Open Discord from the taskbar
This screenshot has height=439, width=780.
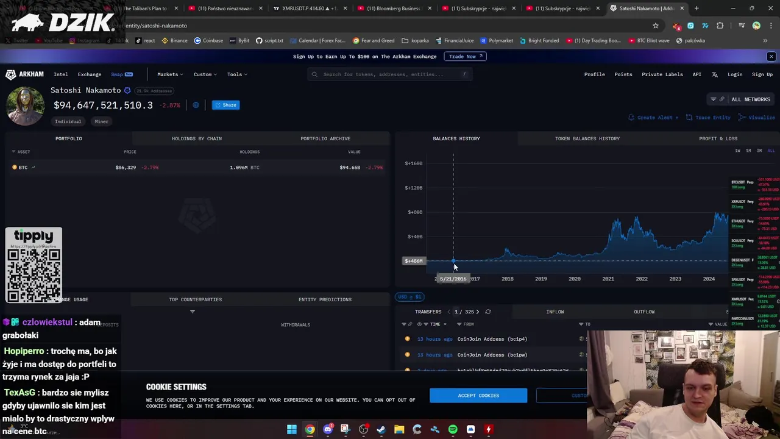328,429
